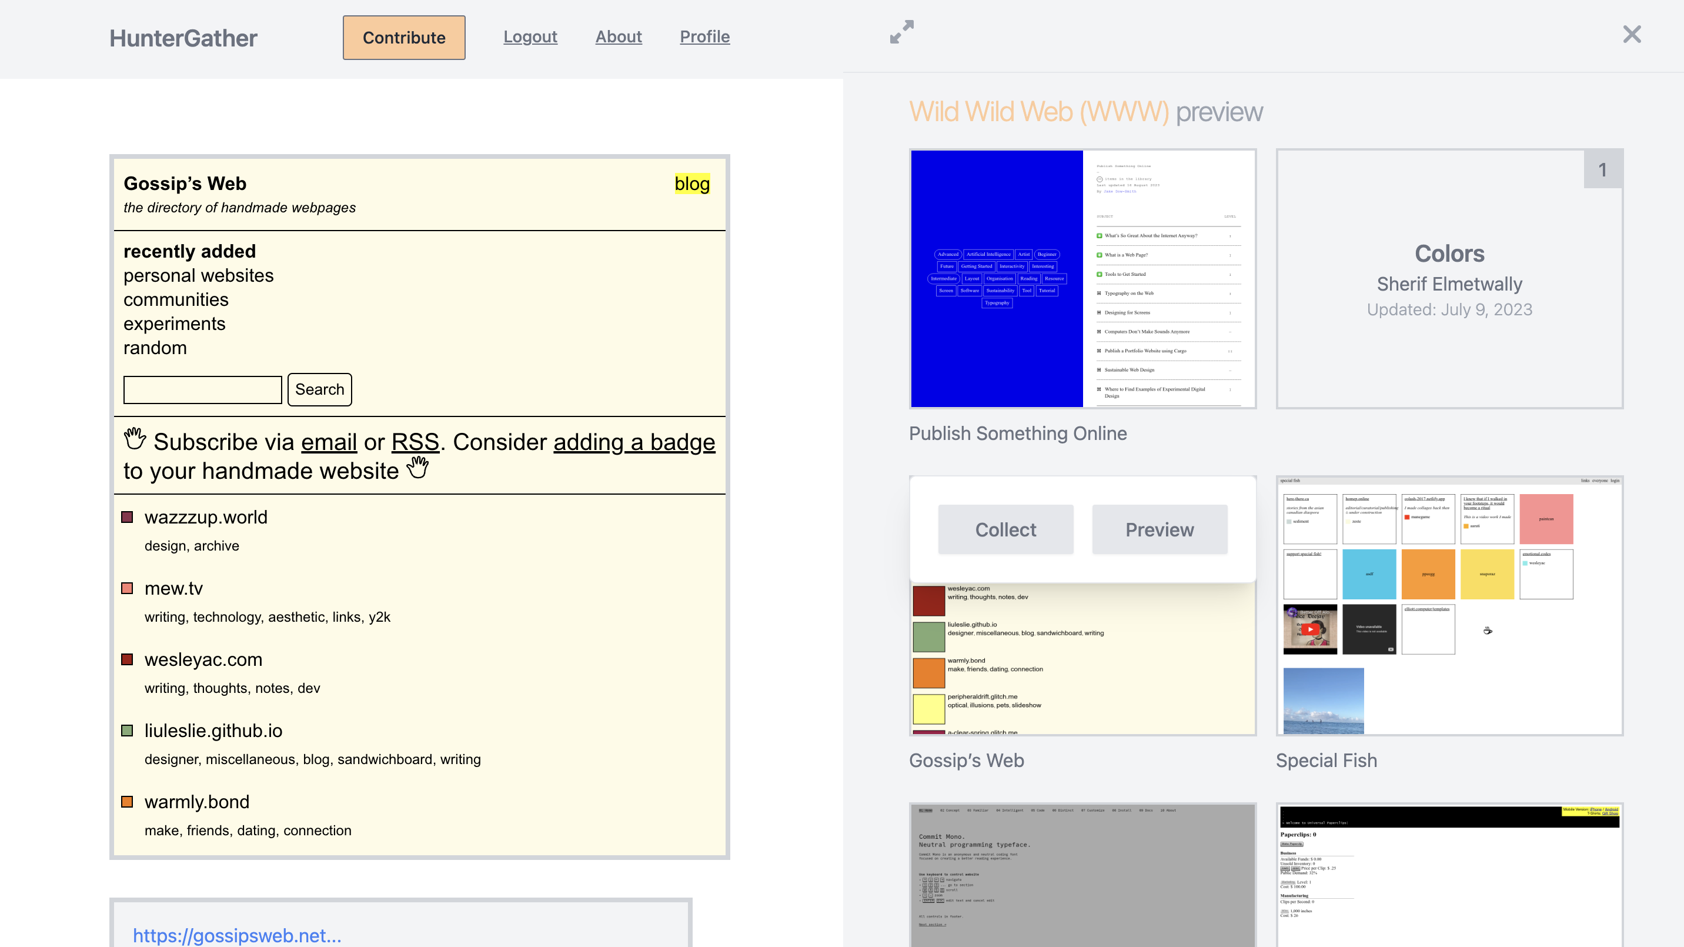Image resolution: width=1684 pixels, height=947 pixels.
Task: Click the Preview button on Gossip's Web card
Action: pos(1160,529)
